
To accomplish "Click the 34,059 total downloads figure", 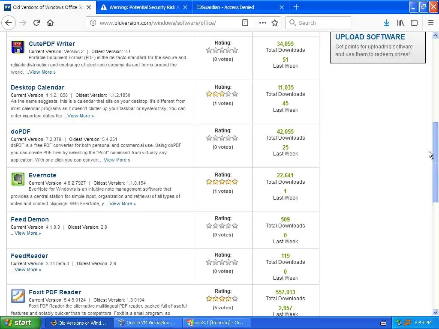I will (x=285, y=44).
